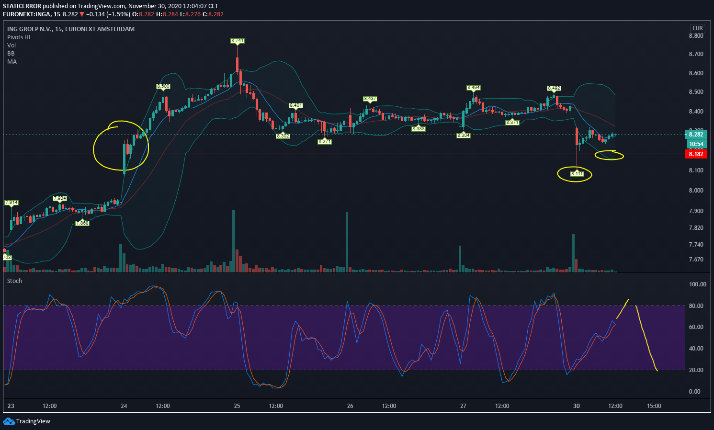
Task: Click the 7.934 pivot high label
Action: pyautogui.click(x=60, y=198)
